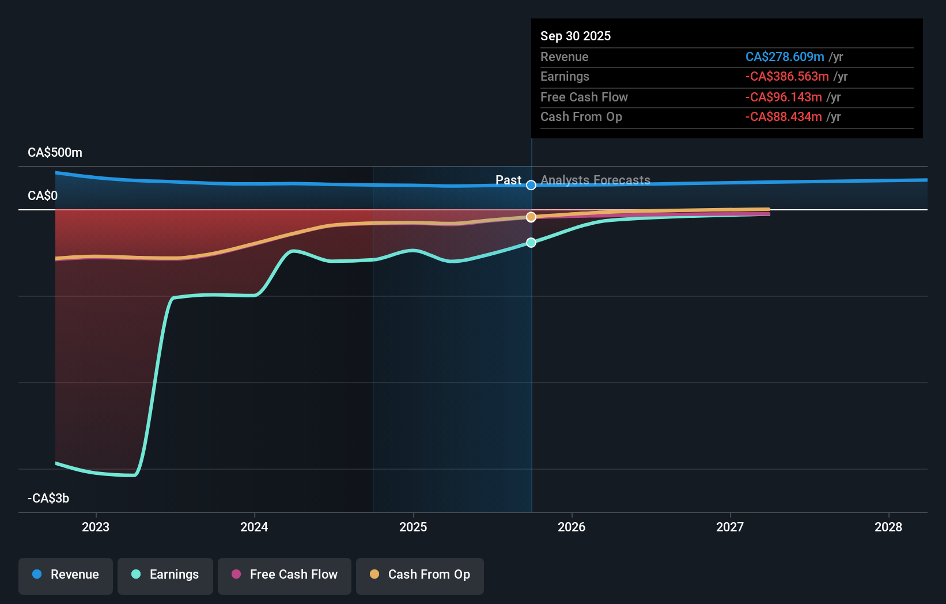Click the Cash From Op legend button
Screen dimensions: 946x604
[x=419, y=575]
